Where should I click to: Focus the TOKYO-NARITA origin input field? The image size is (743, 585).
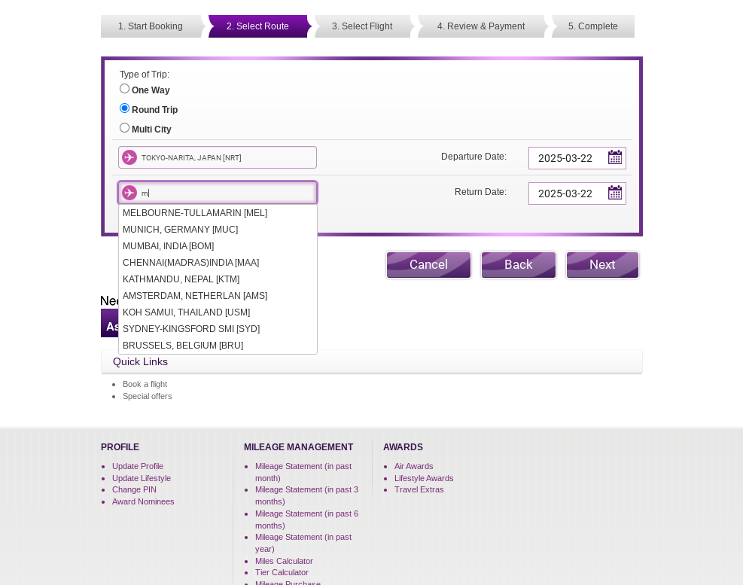pos(218,157)
